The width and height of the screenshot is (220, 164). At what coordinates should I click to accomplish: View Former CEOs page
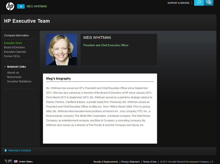click(x=12, y=56)
